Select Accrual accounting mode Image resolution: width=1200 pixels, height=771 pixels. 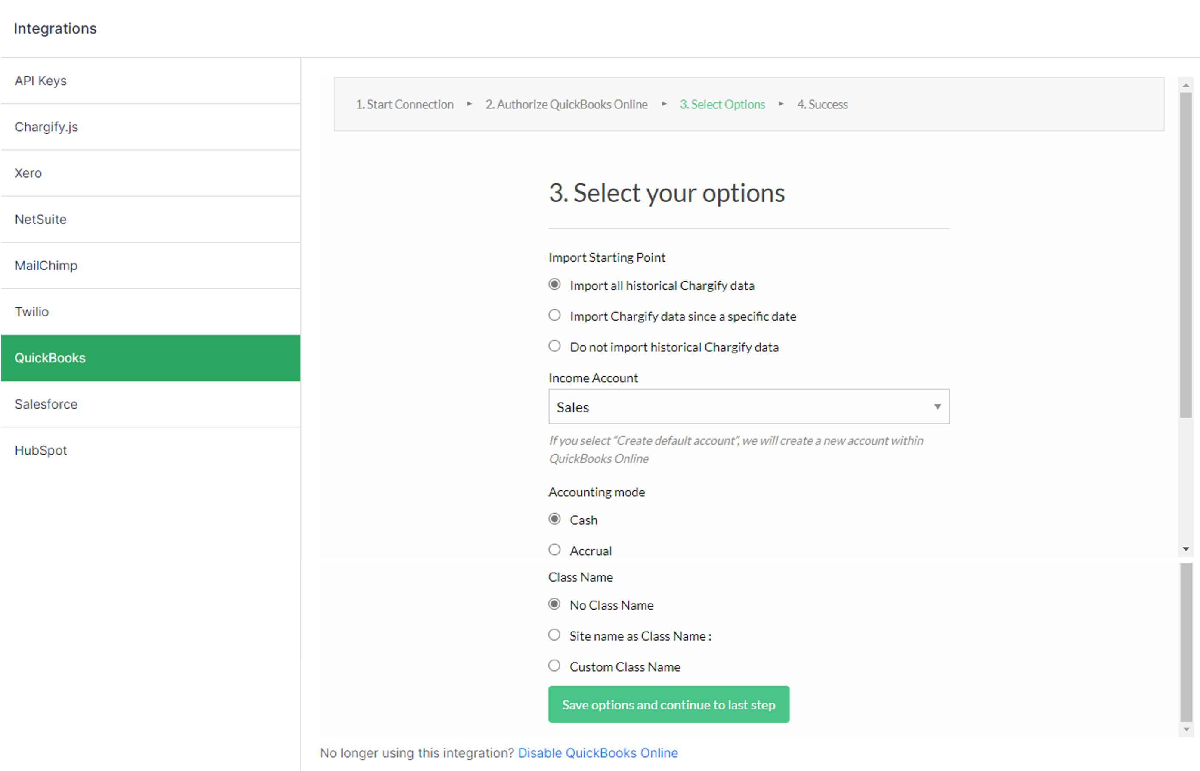coord(554,550)
